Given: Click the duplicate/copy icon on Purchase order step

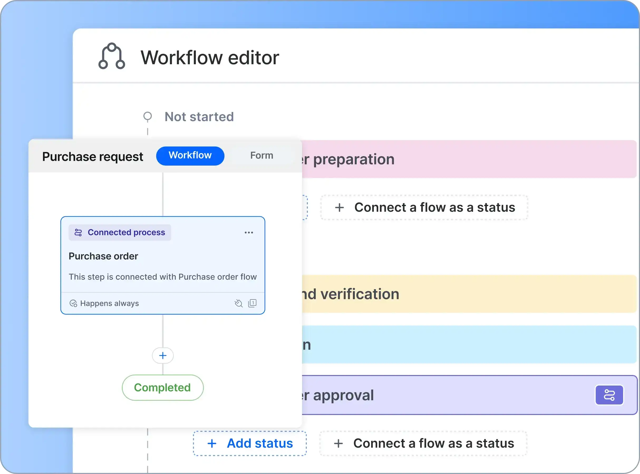Looking at the screenshot, I should pyautogui.click(x=253, y=303).
